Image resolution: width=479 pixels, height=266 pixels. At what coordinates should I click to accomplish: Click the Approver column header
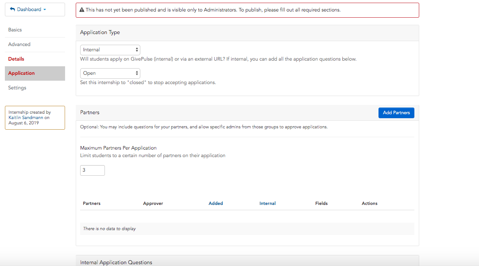153,204
